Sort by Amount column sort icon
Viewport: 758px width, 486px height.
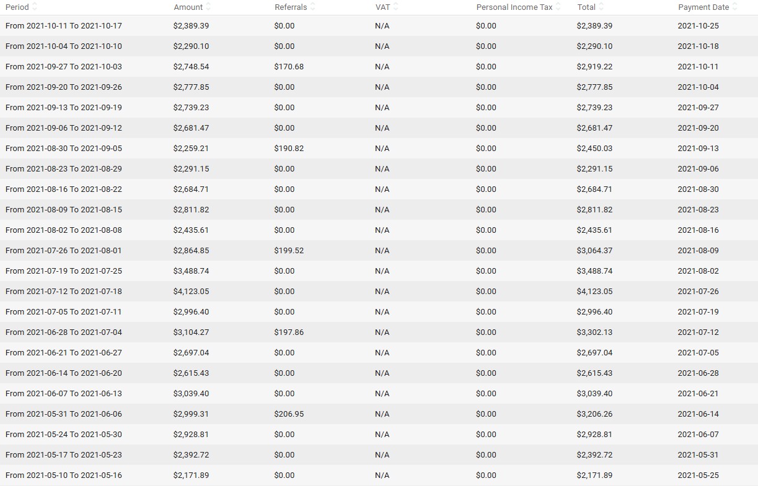click(x=208, y=7)
